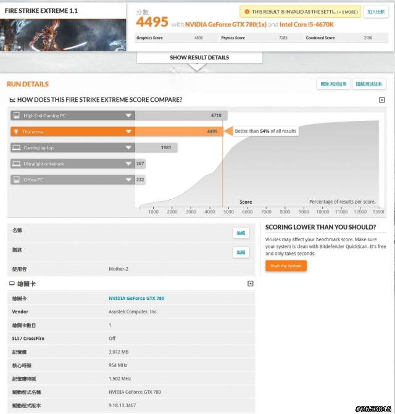Click the Better than 54% of all results label
The image size is (395, 414).
click(265, 131)
